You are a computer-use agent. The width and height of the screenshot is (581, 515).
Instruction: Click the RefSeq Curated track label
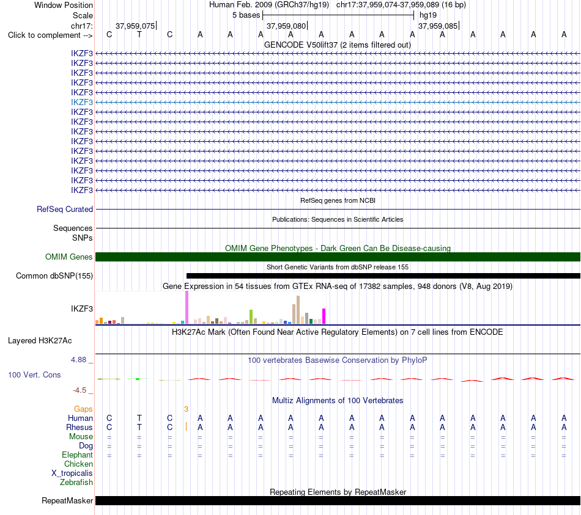click(x=65, y=209)
